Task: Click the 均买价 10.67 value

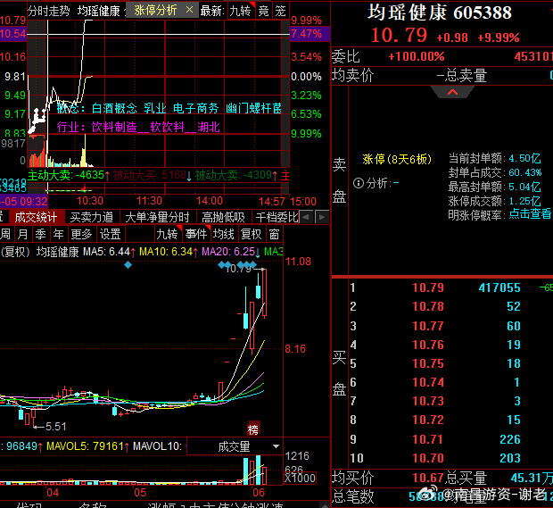Action: pos(428,478)
